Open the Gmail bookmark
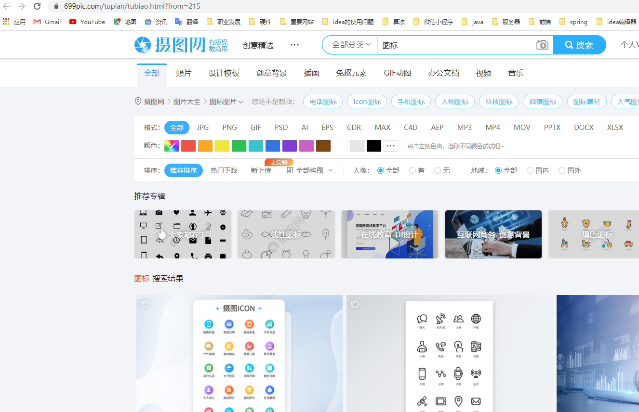This screenshot has height=412, width=639. click(47, 22)
